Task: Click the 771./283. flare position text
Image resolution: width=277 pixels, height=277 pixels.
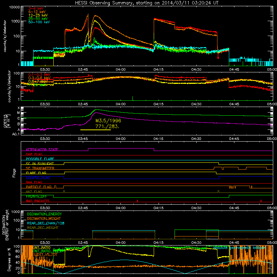Action: pyautogui.click(x=107, y=126)
